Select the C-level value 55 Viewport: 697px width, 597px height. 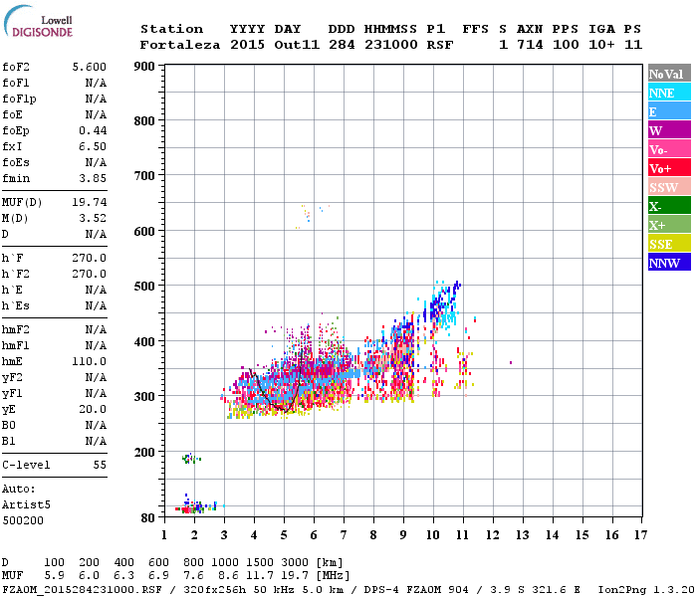pos(100,465)
